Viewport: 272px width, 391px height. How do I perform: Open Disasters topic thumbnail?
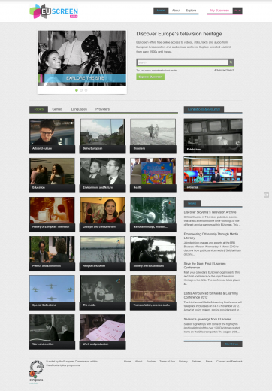coord(153,136)
